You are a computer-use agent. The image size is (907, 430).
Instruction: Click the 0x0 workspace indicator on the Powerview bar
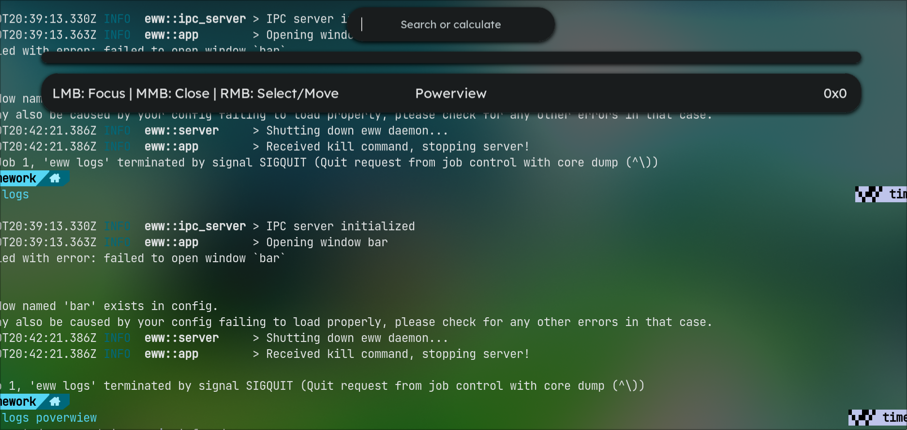pyautogui.click(x=835, y=93)
